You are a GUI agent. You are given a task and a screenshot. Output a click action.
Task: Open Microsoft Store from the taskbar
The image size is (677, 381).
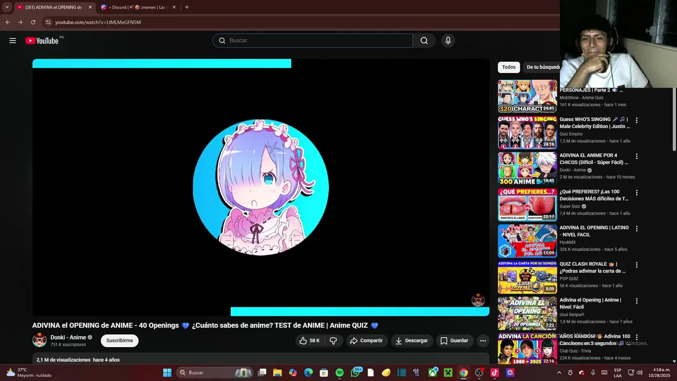[x=324, y=373]
